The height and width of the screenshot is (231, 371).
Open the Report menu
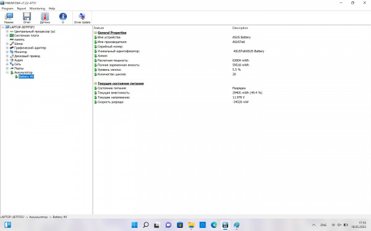coord(22,9)
